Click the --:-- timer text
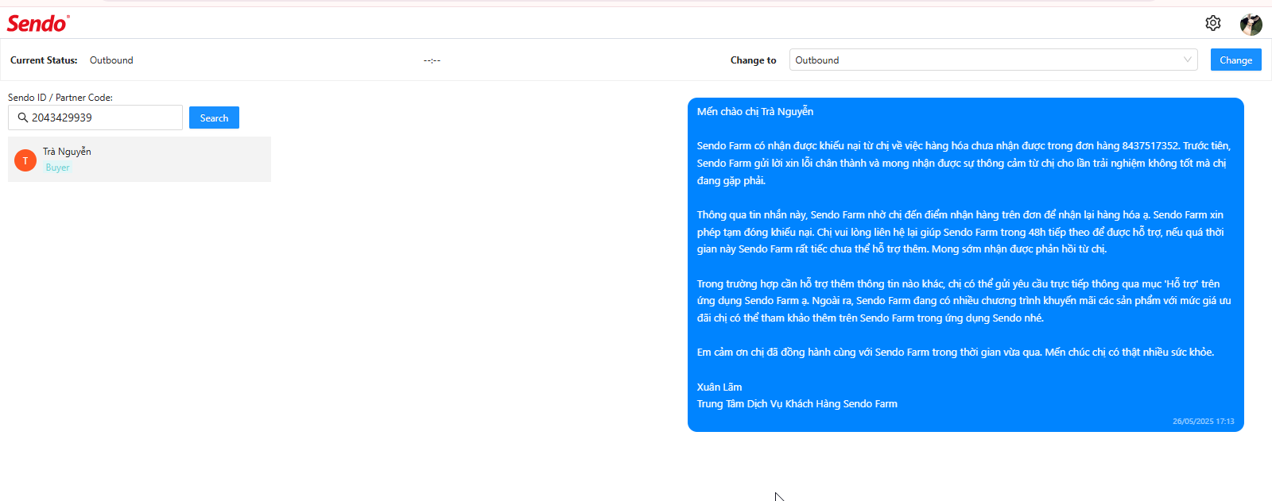This screenshot has width=1272, height=501. (x=432, y=60)
